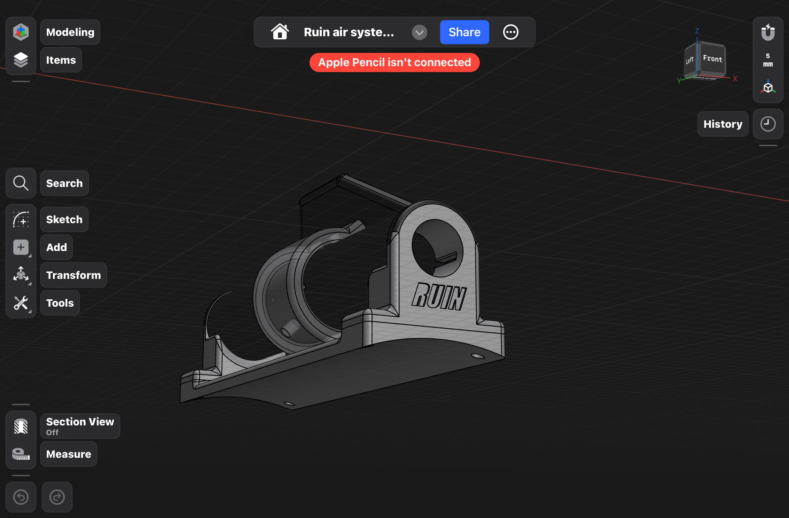Expand the document title dropdown chevron
The height and width of the screenshot is (518, 789).
coord(419,32)
